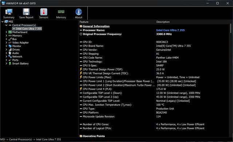233x142 pixels.
Task: Expand the Video Adapter tree node
Action: coord(6,43)
